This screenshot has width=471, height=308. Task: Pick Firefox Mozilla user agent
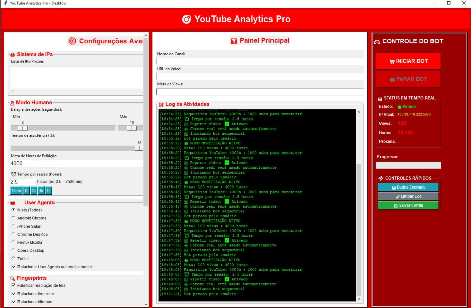tap(13, 242)
